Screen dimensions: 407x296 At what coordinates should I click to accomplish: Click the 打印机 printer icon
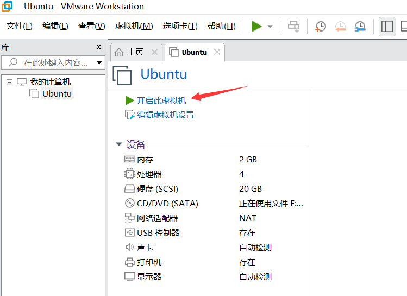coord(129,262)
